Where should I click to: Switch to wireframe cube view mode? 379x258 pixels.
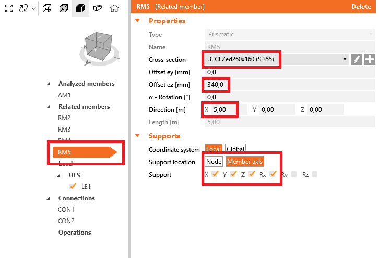coord(47,9)
